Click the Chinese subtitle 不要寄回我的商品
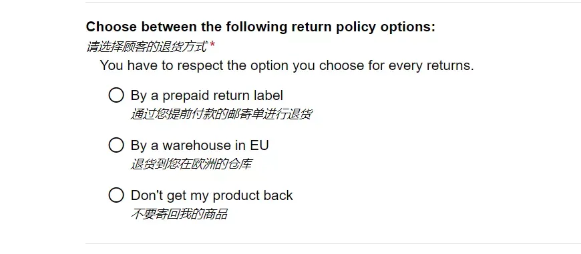581x254 pixels. (x=180, y=214)
